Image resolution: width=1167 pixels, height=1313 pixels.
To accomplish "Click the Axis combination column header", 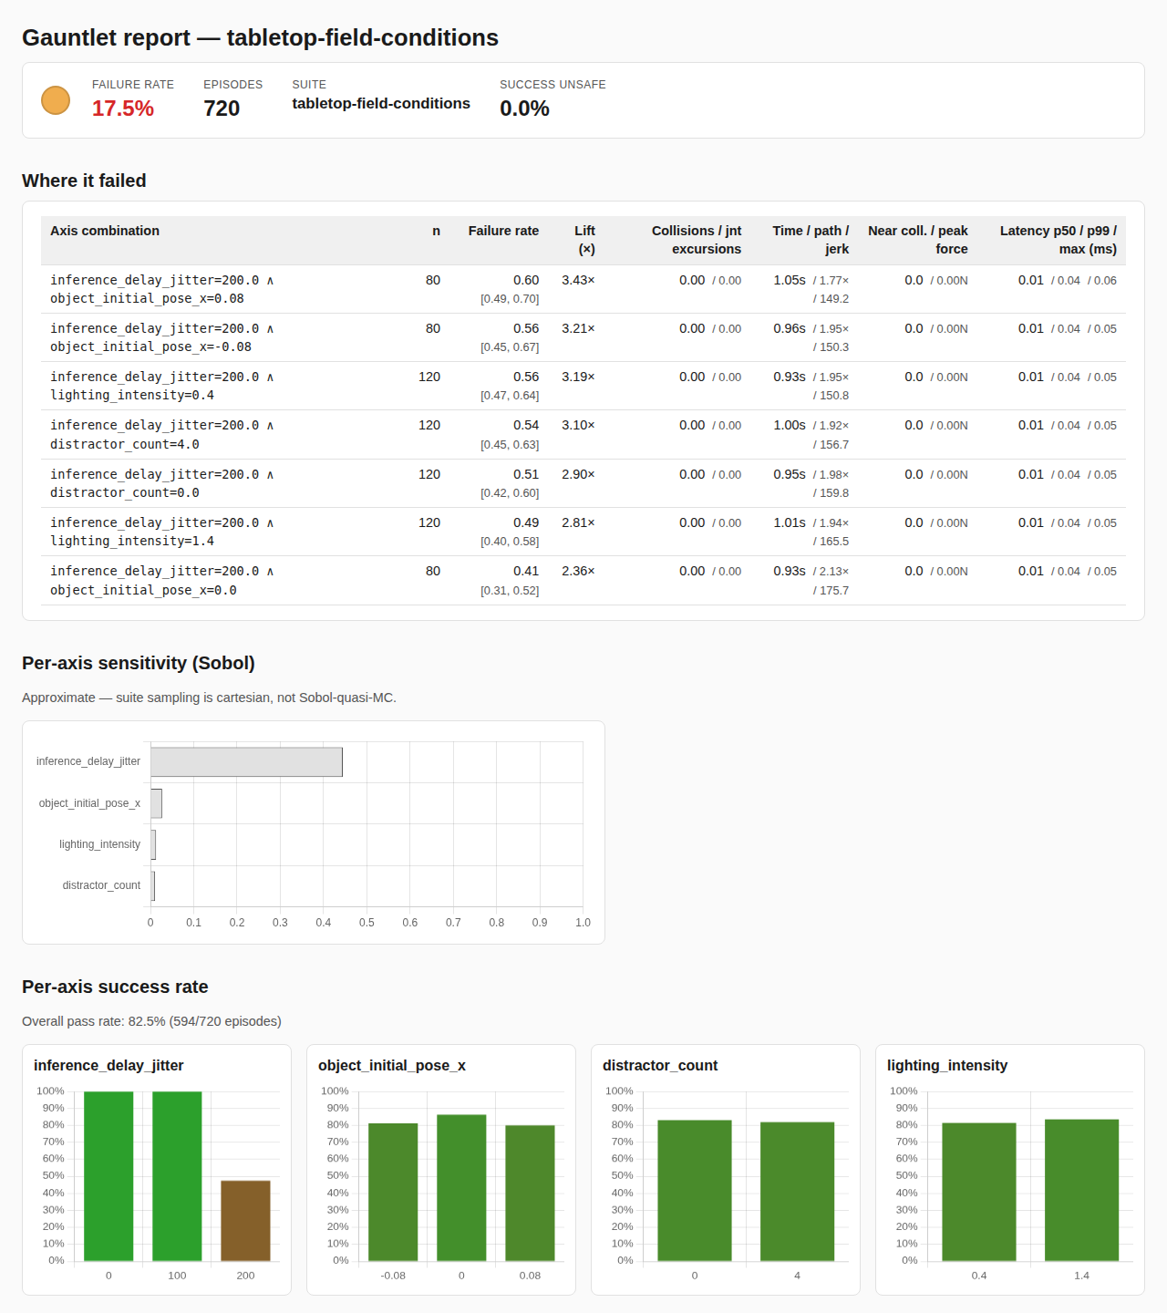I will point(105,231).
